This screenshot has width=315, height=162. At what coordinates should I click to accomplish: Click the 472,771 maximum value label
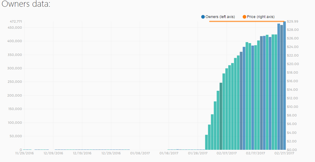coord(16,22)
